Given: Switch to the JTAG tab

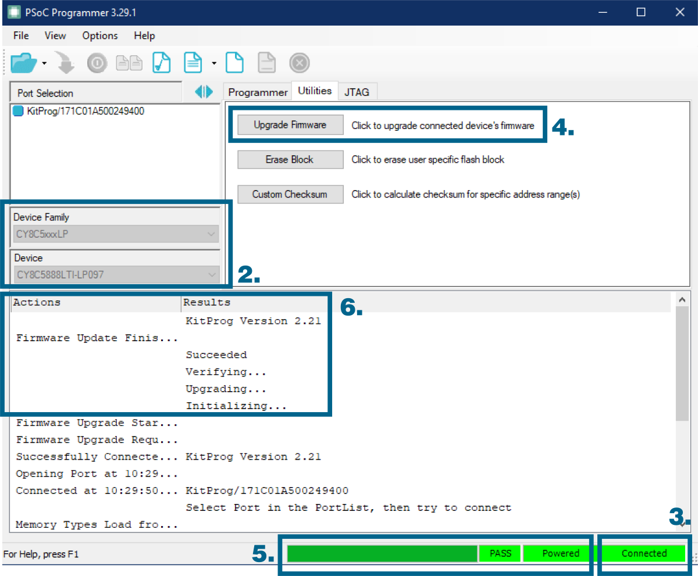Looking at the screenshot, I should point(358,92).
